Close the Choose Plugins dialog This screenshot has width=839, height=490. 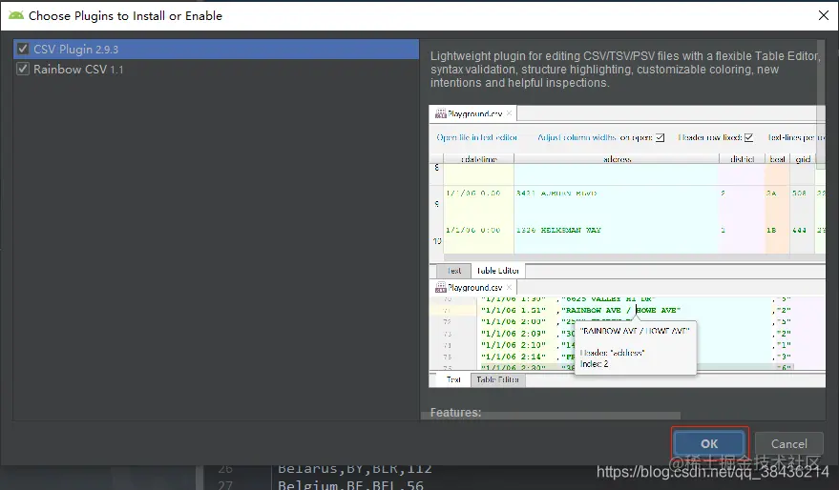click(824, 15)
